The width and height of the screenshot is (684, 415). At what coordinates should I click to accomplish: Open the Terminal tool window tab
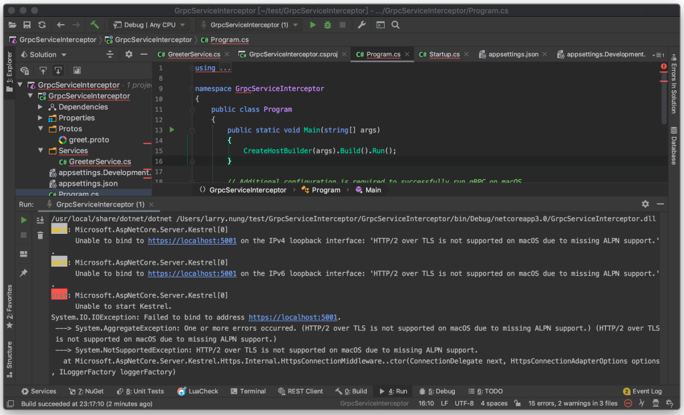(248, 391)
